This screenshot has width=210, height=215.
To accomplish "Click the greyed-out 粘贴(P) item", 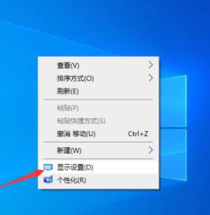I will tap(99, 108).
